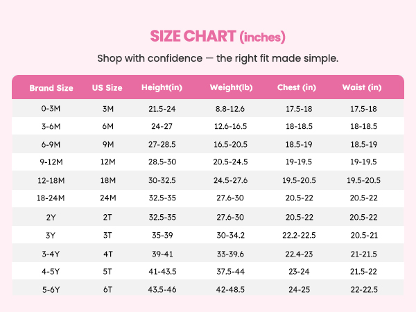Select the Height(in) header cell

(x=162, y=87)
